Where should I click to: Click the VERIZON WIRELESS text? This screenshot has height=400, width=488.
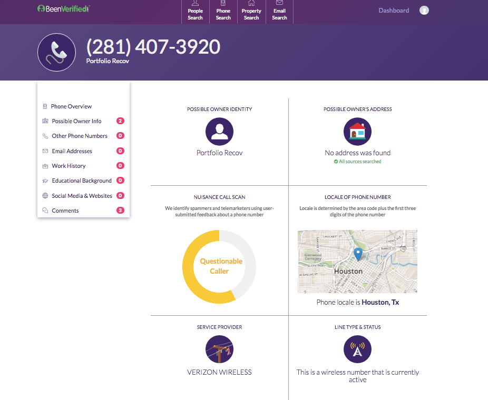pyautogui.click(x=219, y=372)
